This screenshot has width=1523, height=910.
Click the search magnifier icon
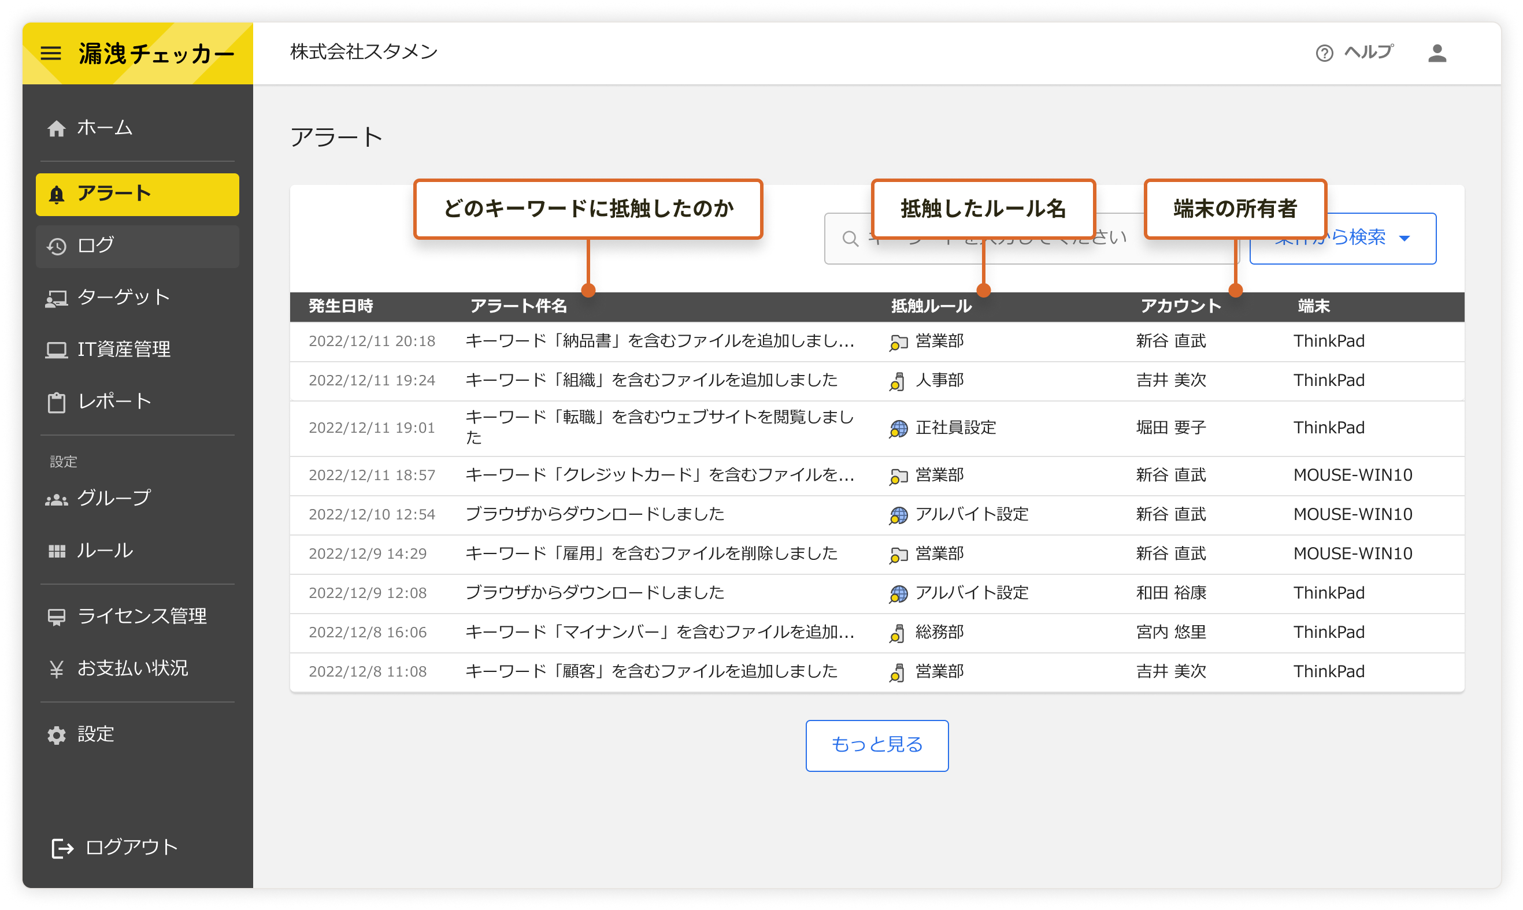850,239
